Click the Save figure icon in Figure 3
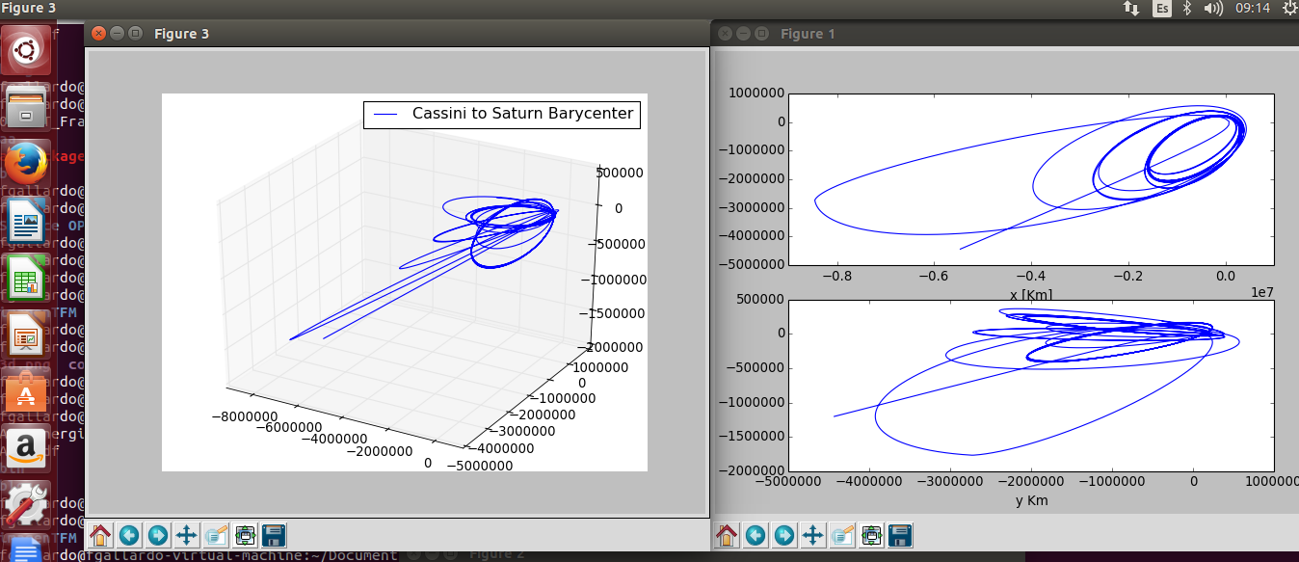1299x562 pixels. (274, 535)
